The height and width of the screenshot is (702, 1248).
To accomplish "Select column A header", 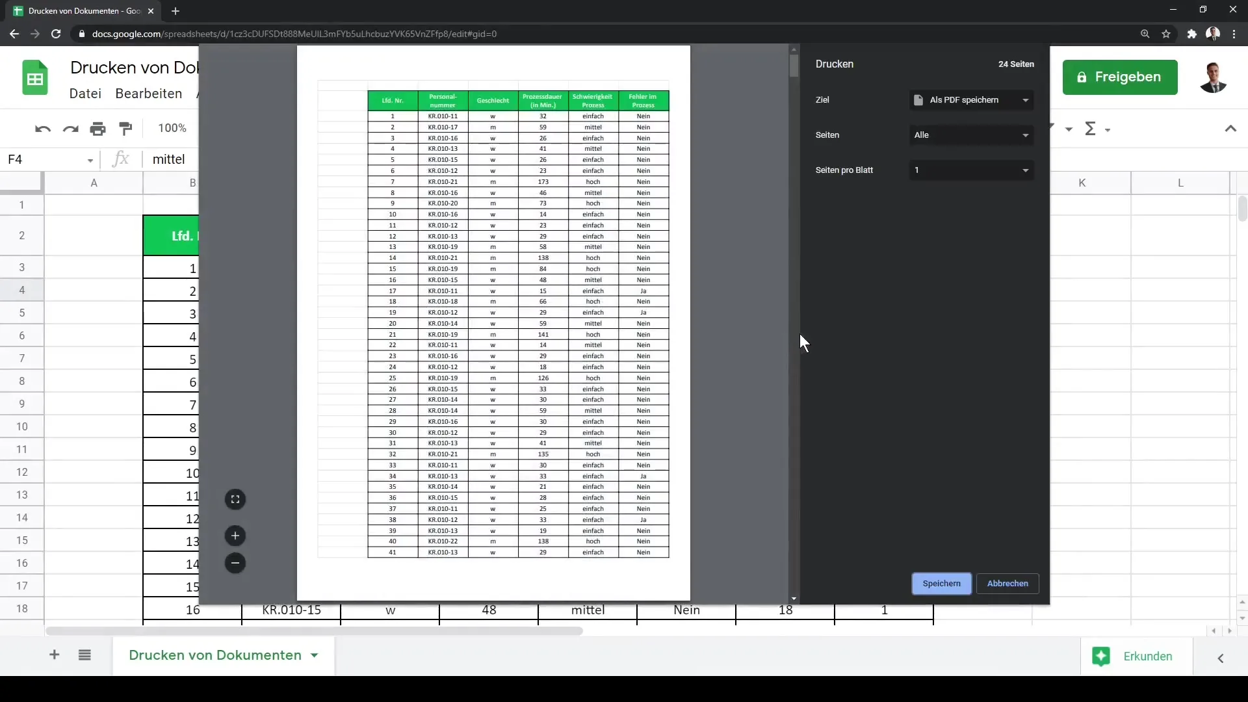I will pos(94,183).
